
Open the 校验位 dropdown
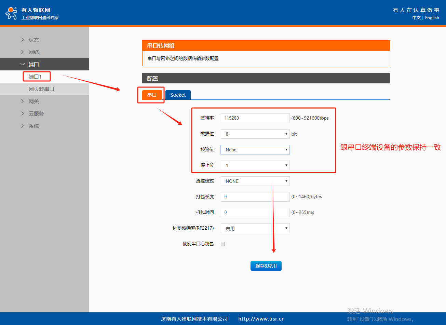(255, 150)
